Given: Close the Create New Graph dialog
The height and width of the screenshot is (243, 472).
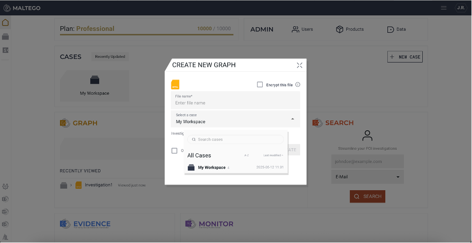Looking at the screenshot, I should [299, 65].
